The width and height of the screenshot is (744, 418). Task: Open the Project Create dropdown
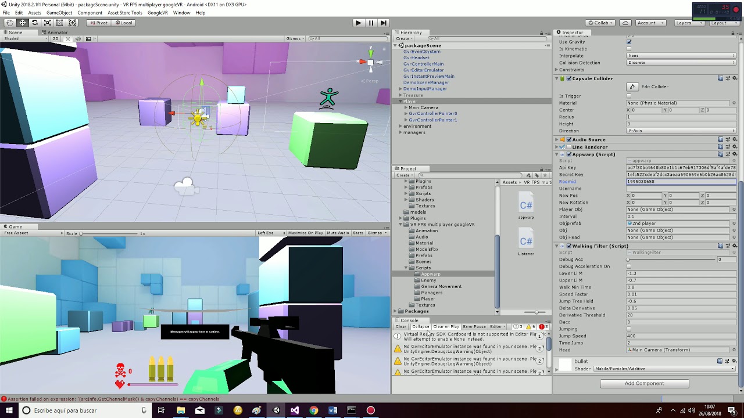[x=404, y=175]
